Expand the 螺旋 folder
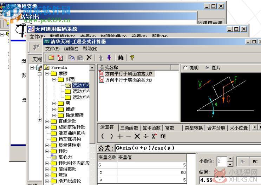This screenshot has width=261, height=185. point(54,109)
